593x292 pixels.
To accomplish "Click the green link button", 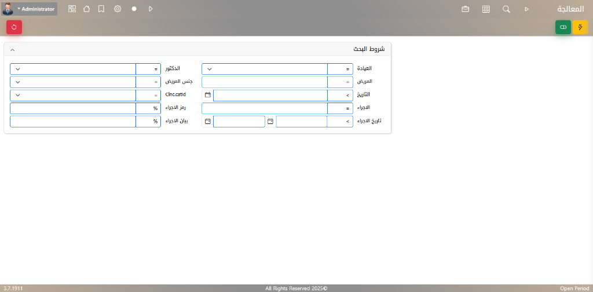I will (x=563, y=27).
